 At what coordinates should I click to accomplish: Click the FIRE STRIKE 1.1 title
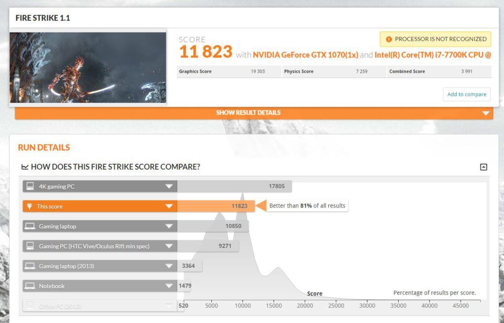[43, 18]
